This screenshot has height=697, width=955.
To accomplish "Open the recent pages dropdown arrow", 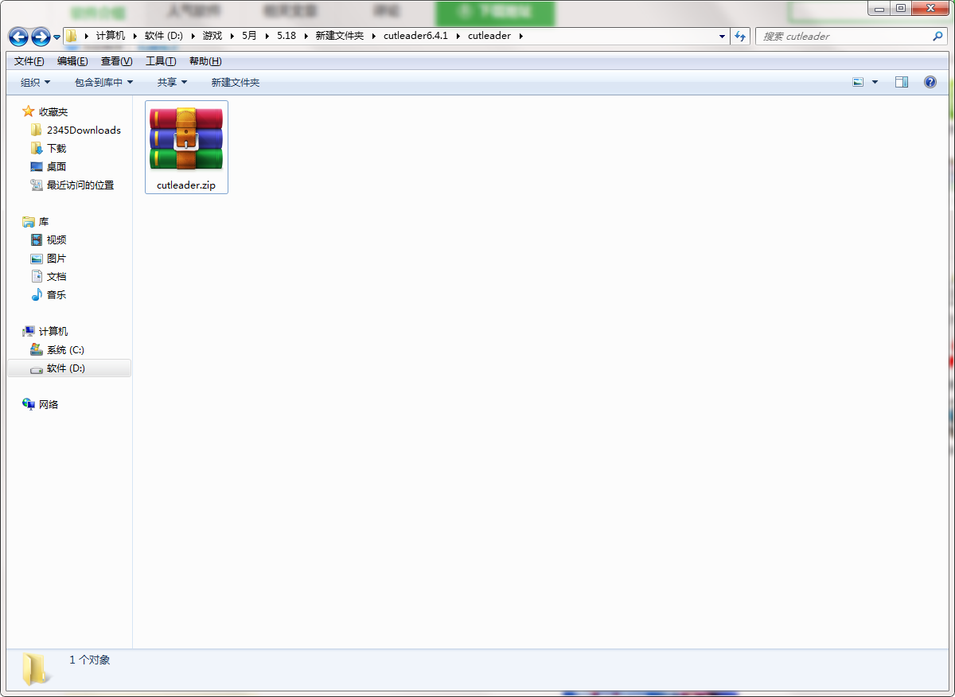I will pyautogui.click(x=57, y=37).
